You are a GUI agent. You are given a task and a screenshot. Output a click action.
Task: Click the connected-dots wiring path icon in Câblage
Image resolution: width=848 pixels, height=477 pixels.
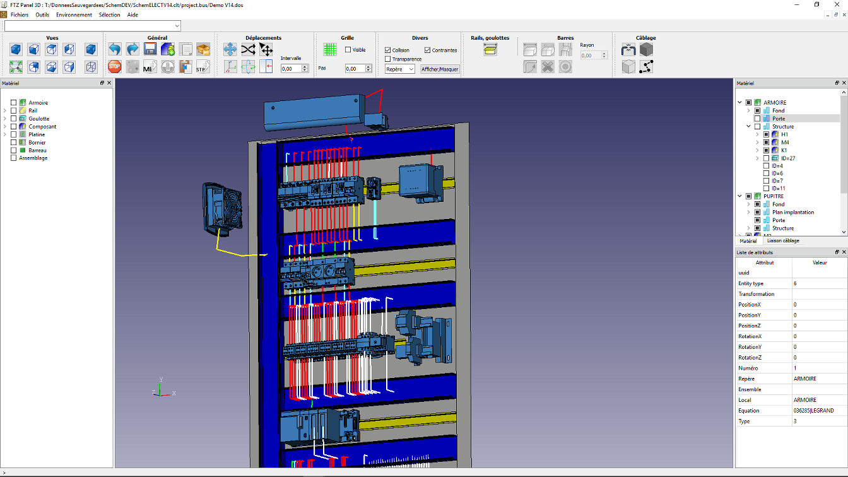pyautogui.click(x=646, y=67)
